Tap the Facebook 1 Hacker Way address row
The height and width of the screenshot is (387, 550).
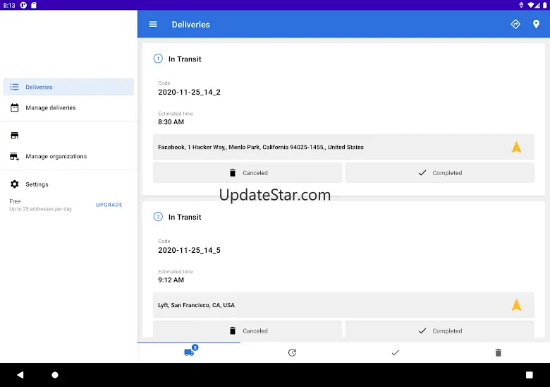[x=343, y=147]
